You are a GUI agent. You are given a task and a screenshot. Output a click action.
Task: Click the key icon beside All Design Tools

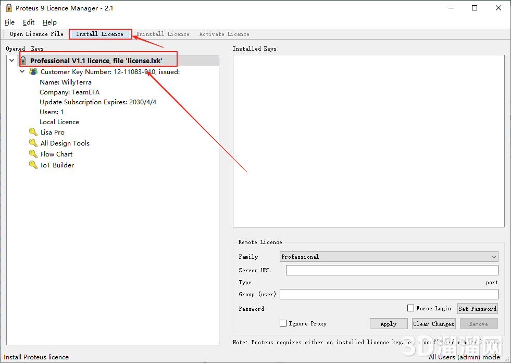33,143
